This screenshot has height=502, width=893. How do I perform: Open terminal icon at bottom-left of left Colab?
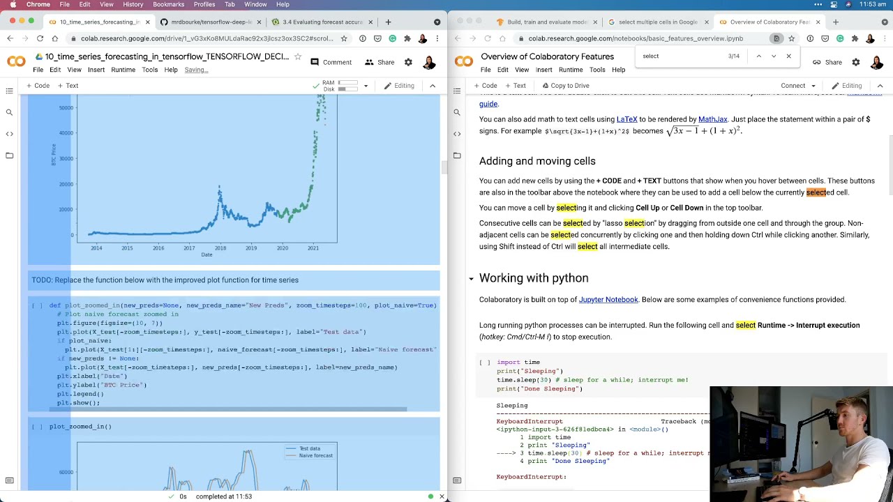coord(9,480)
